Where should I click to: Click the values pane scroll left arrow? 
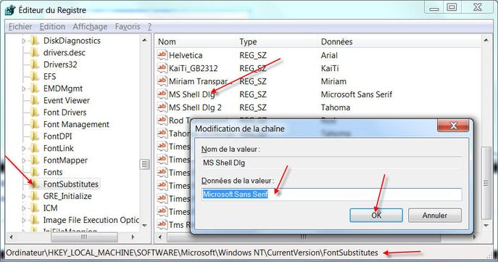160,237
